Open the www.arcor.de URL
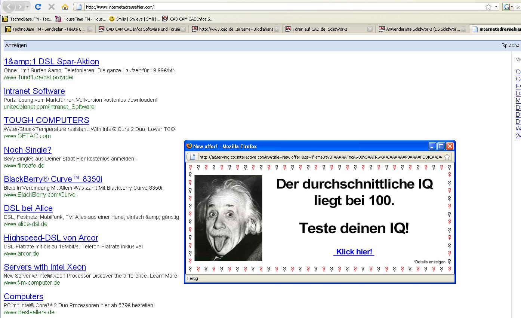This screenshot has height=318, width=521. (x=21, y=254)
